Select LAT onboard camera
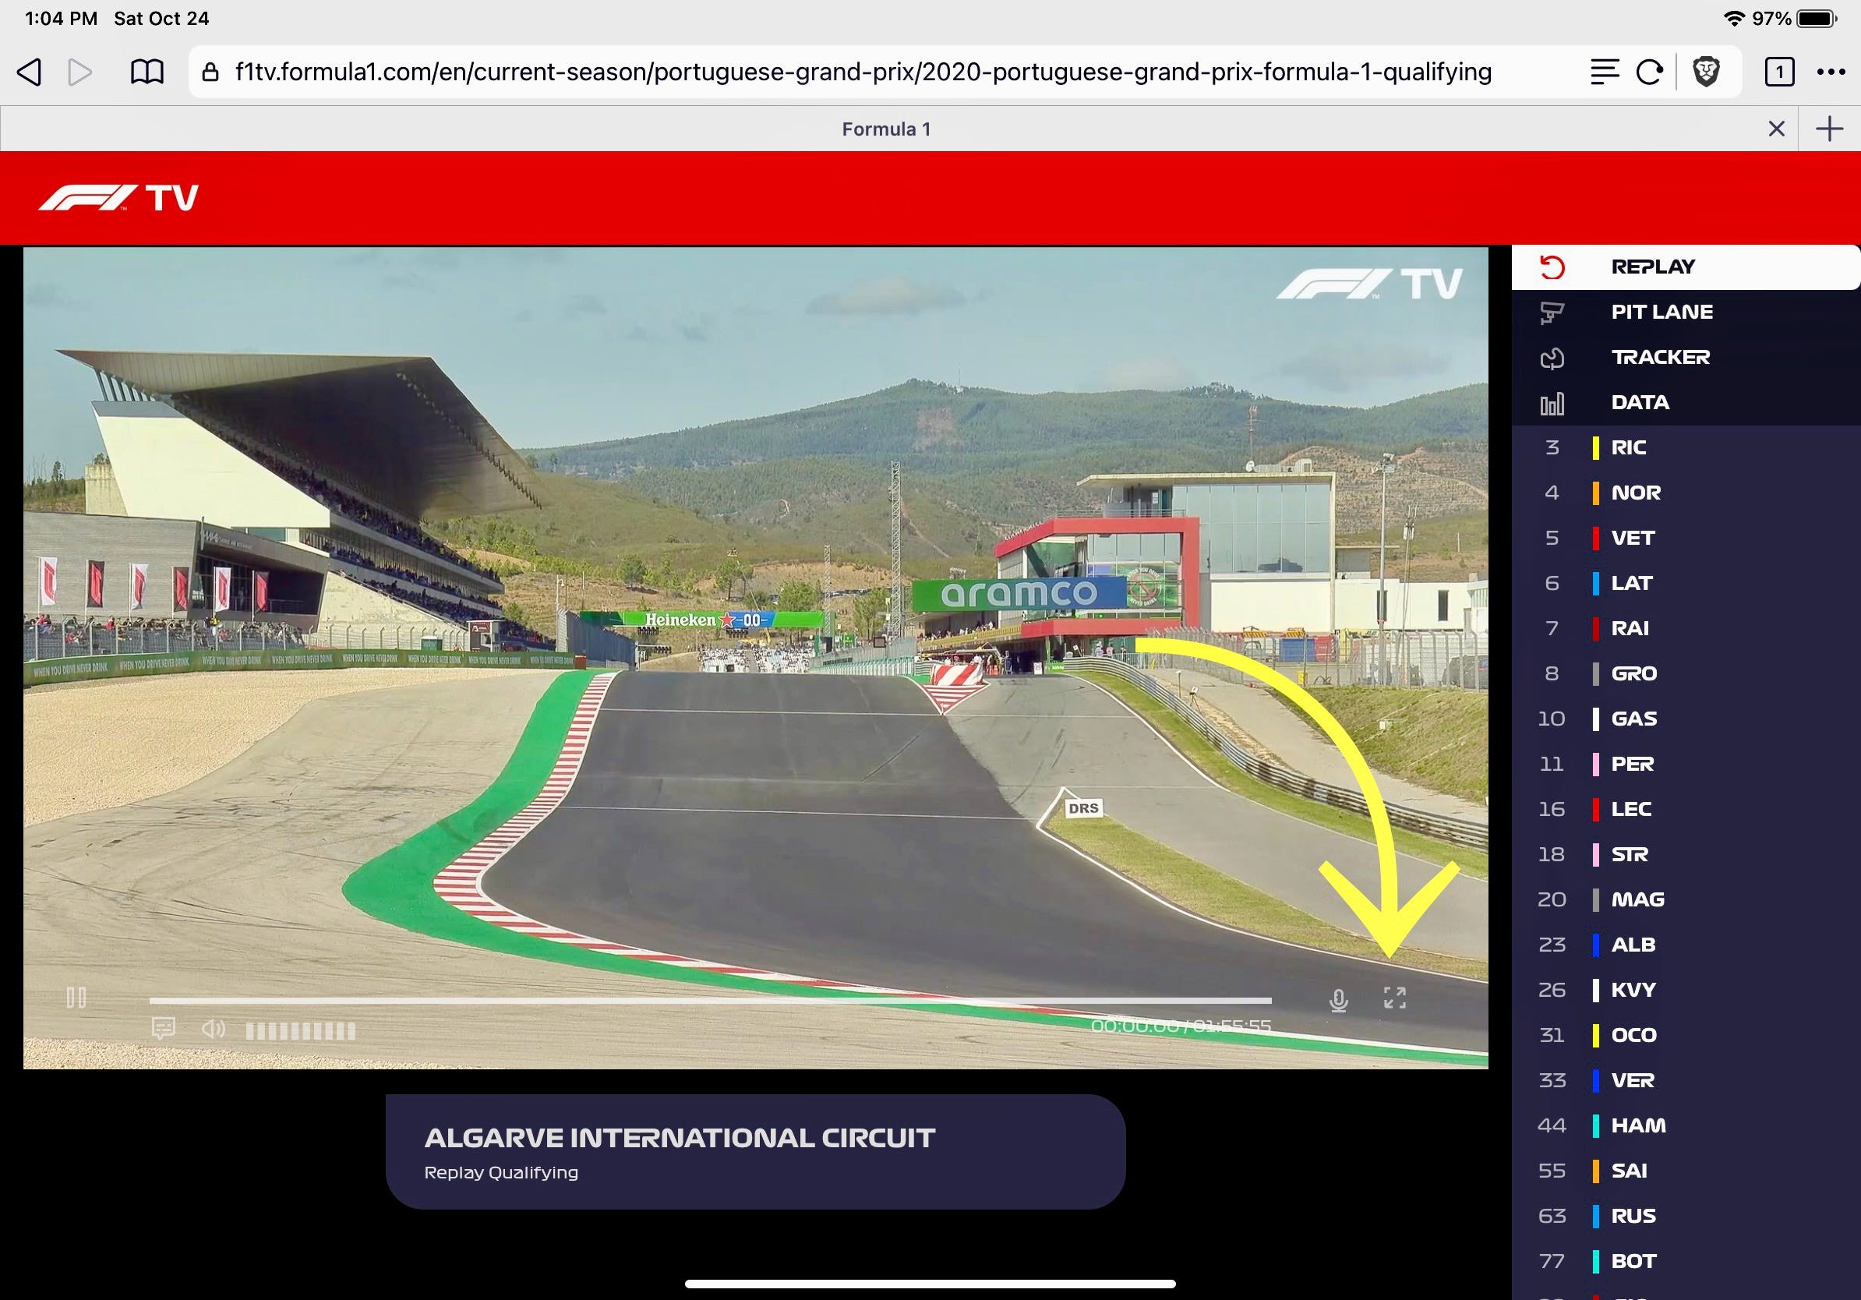The width and height of the screenshot is (1861, 1300). (1686, 584)
